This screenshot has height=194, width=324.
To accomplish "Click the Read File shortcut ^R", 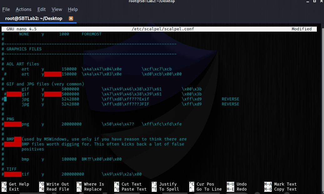I will tap(54, 189).
